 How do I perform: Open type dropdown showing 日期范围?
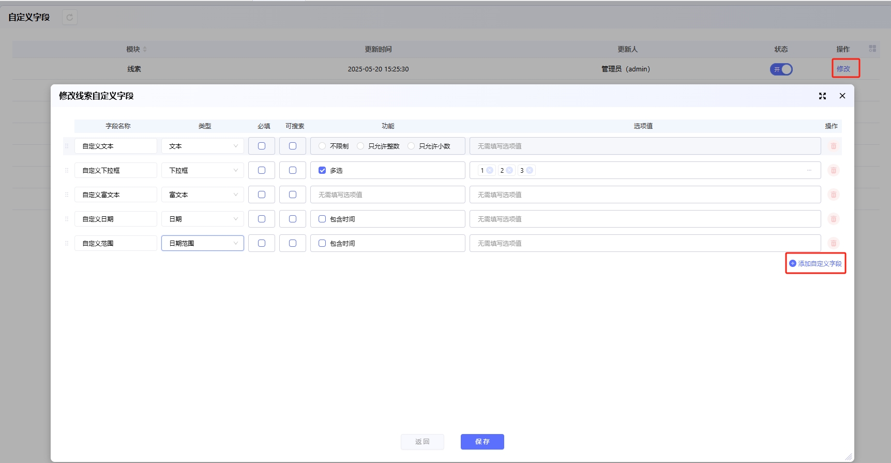[x=202, y=244]
